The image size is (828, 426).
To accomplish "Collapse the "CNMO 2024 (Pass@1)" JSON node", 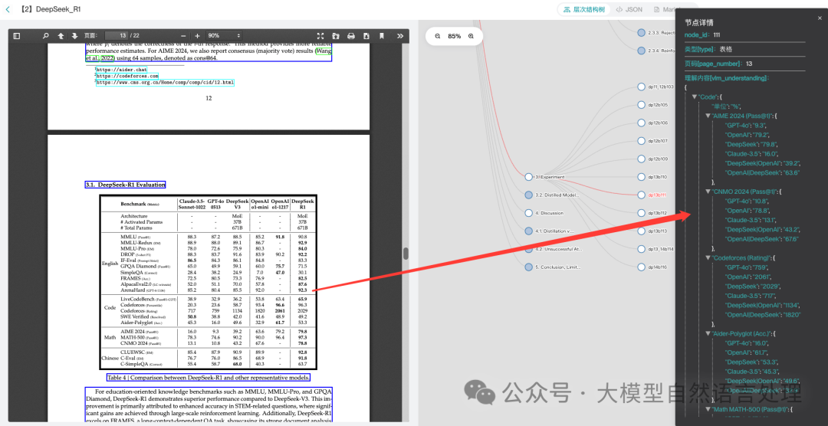I will [708, 191].
